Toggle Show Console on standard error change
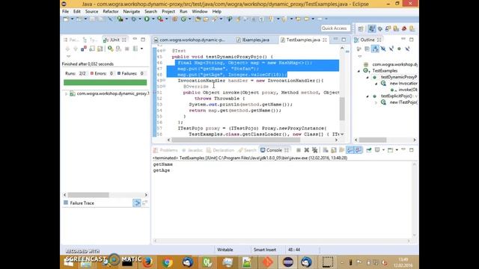Screen dimensions: 479x269 (x=358, y=150)
